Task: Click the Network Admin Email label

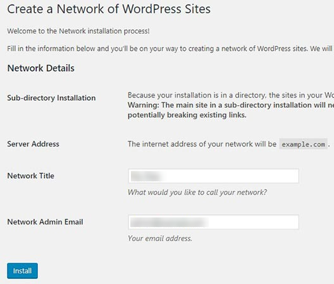Action: (x=45, y=222)
